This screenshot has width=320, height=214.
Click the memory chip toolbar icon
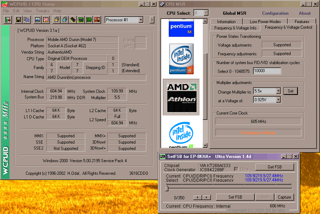point(73,20)
